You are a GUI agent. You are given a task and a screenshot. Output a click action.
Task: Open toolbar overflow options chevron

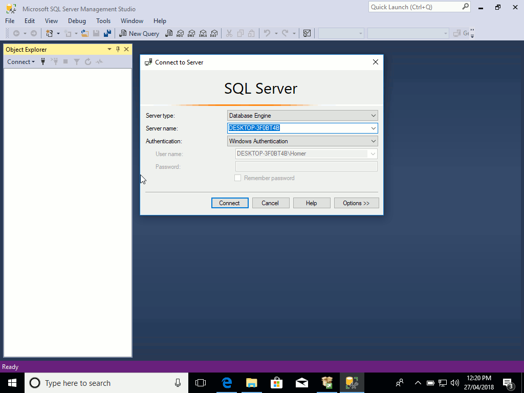point(472,33)
